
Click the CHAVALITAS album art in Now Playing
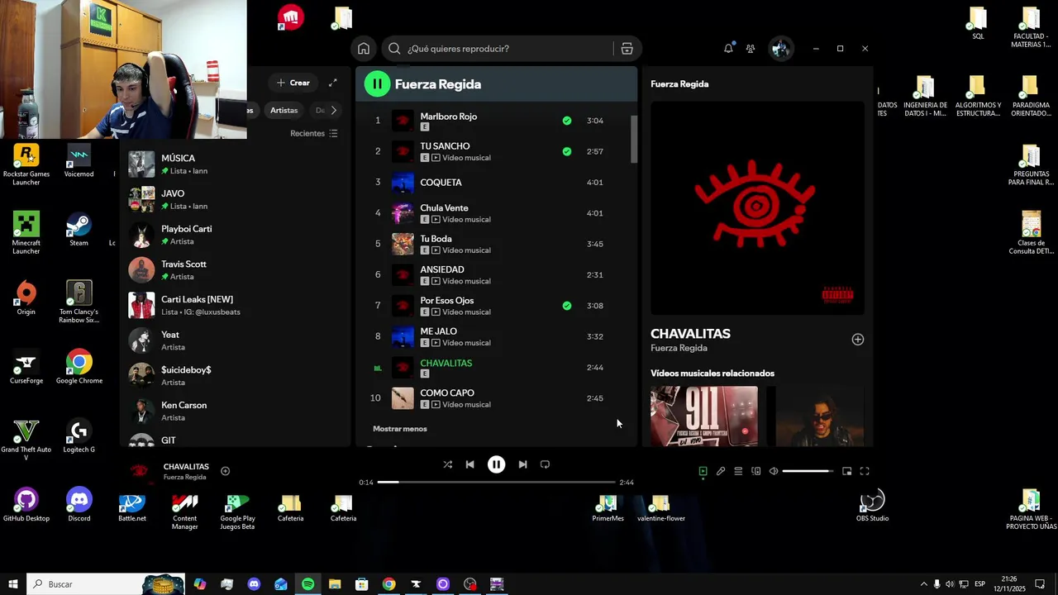click(x=757, y=207)
